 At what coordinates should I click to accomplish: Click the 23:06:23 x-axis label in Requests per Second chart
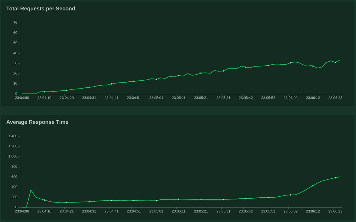point(335,98)
